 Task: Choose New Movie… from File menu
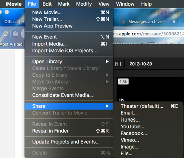point(69,12)
